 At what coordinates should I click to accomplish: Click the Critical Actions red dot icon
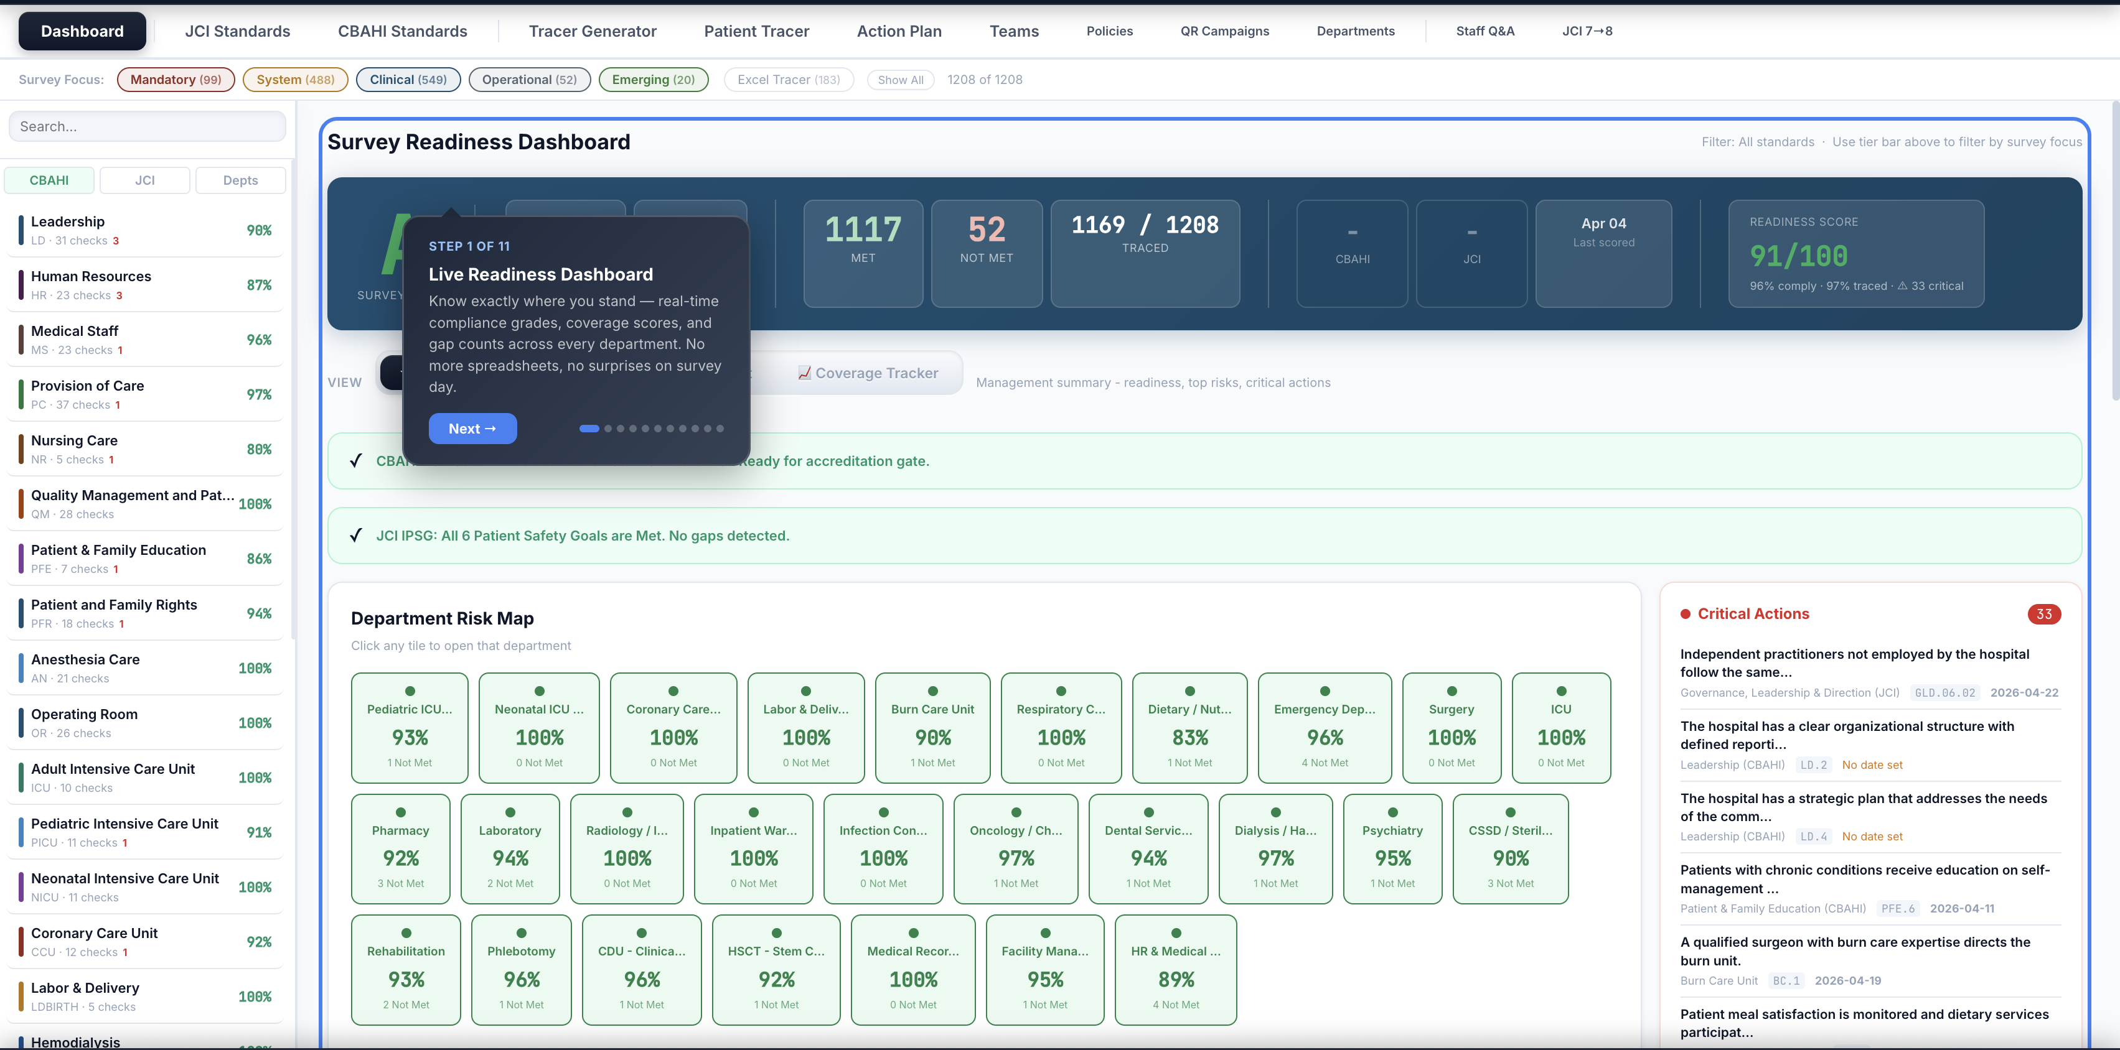(x=1686, y=613)
